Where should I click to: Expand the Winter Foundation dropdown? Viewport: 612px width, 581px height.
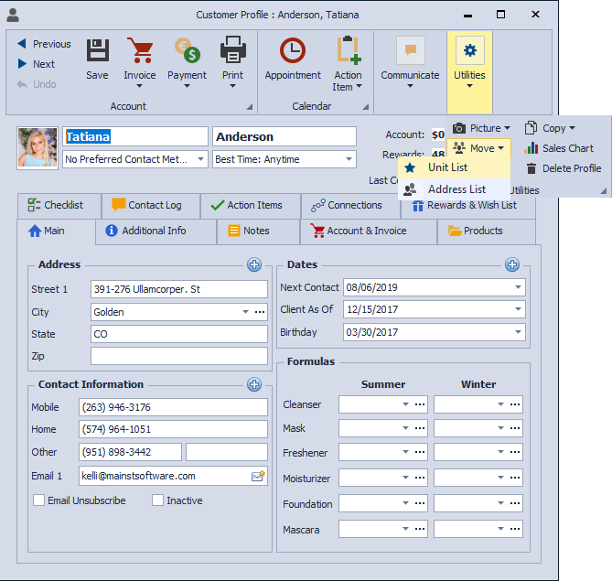[x=500, y=503]
